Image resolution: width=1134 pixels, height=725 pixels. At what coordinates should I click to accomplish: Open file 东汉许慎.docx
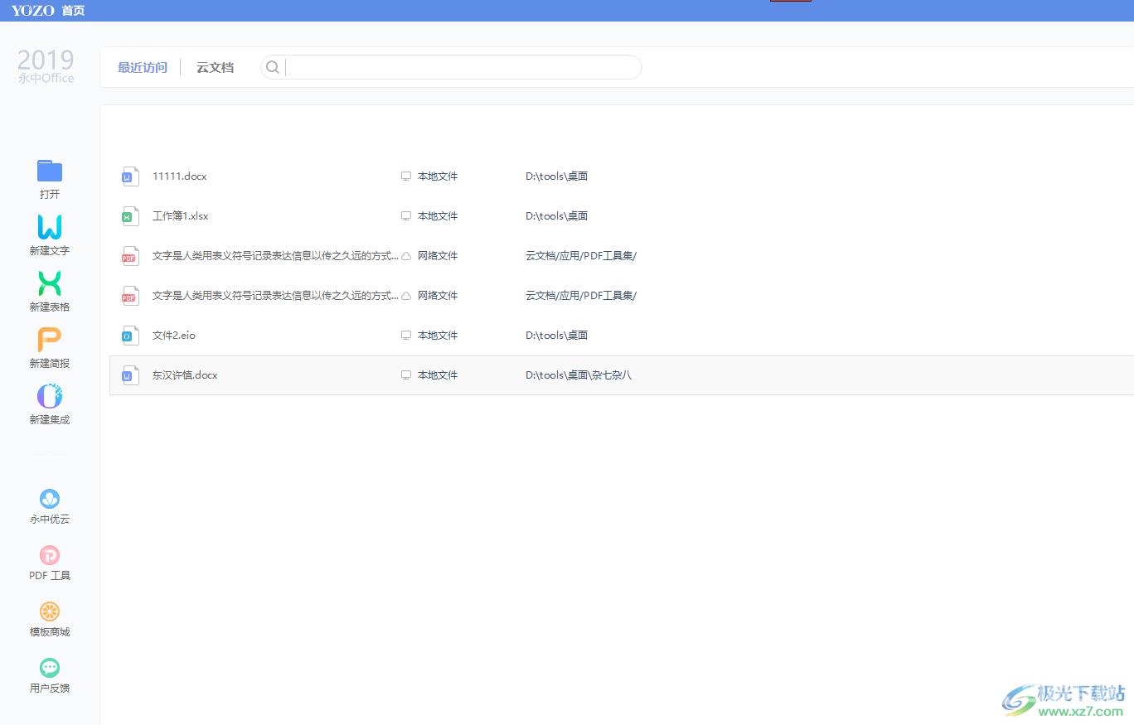185,375
